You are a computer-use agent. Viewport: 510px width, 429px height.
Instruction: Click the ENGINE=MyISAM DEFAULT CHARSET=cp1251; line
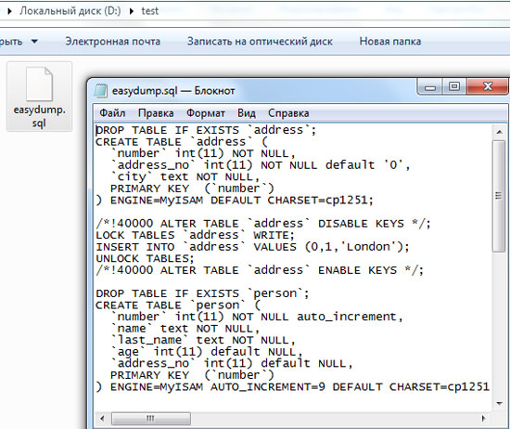(x=235, y=200)
